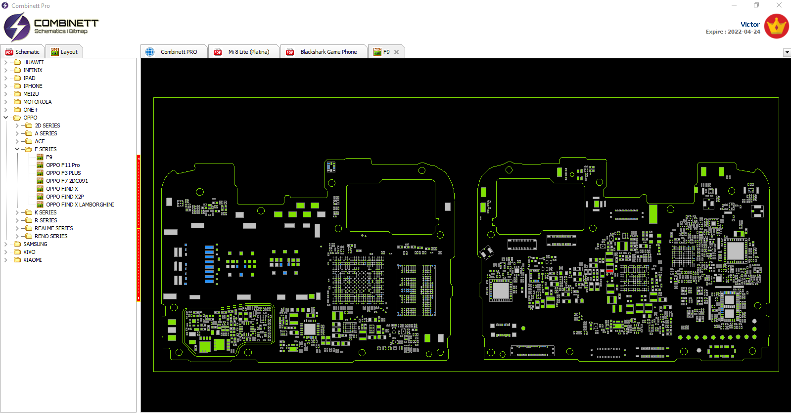Expand the 2D SERIES folder
791x413 pixels.
[17, 125]
